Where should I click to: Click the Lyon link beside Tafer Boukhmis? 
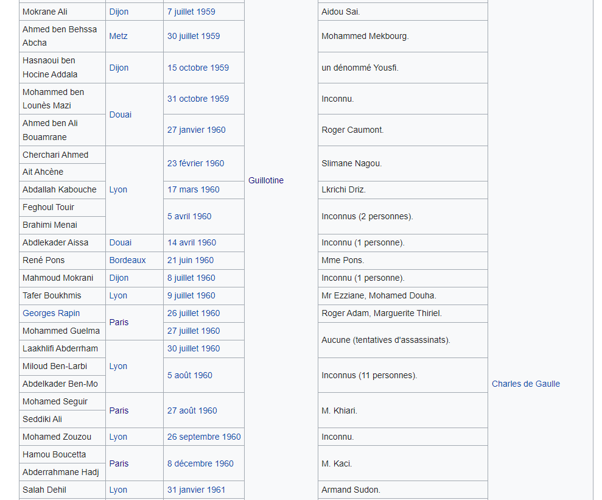coord(118,295)
